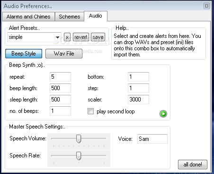Image resolution: width=214 pixels, height=174 pixels.
Task: Click the 'Speech Rate:' label
Action: click(x=25, y=156)
